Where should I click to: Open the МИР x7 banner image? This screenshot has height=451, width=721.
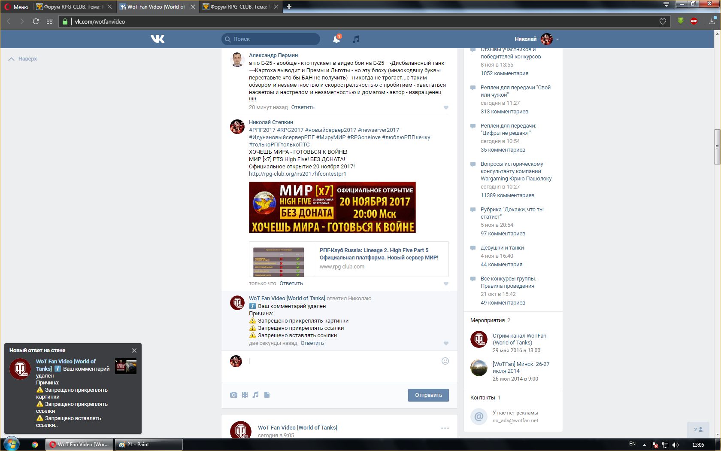pyautogui.click(x=332, y=207)
